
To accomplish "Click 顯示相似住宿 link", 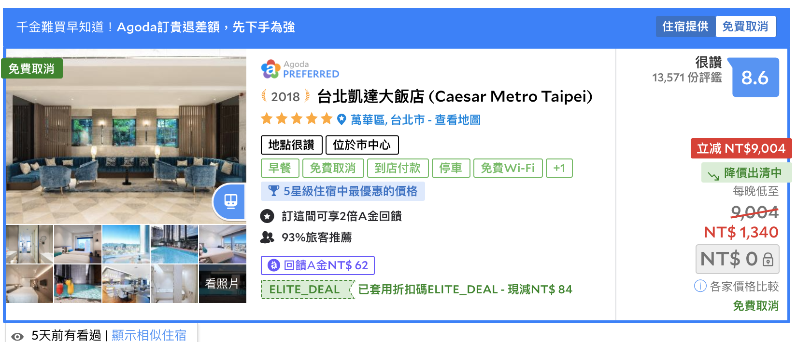I will coord(149,335).
